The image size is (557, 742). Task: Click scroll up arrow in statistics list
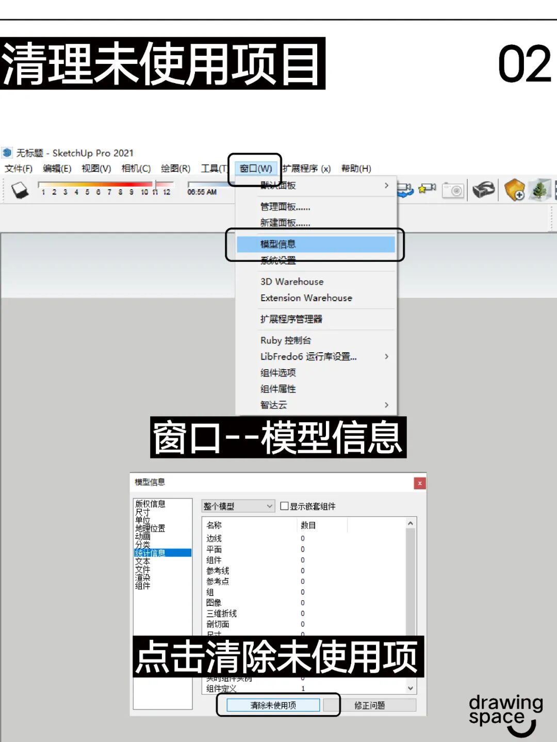pos(411,523)
